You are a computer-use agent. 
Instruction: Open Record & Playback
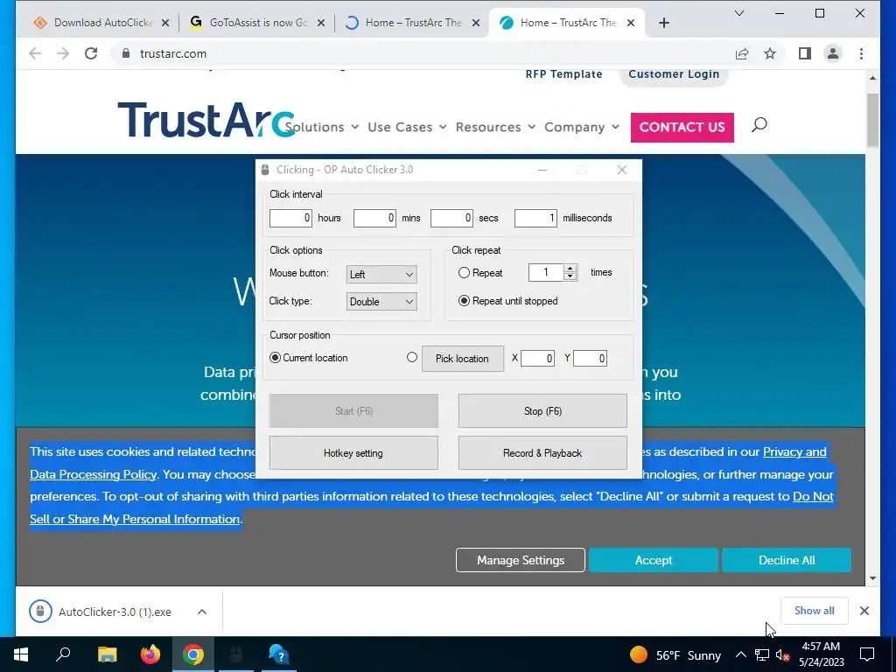[542, 453]
